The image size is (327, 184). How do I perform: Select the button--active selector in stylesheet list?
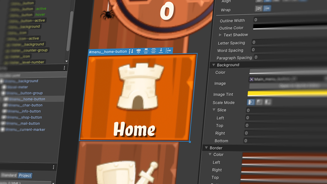tap(27, 20)
